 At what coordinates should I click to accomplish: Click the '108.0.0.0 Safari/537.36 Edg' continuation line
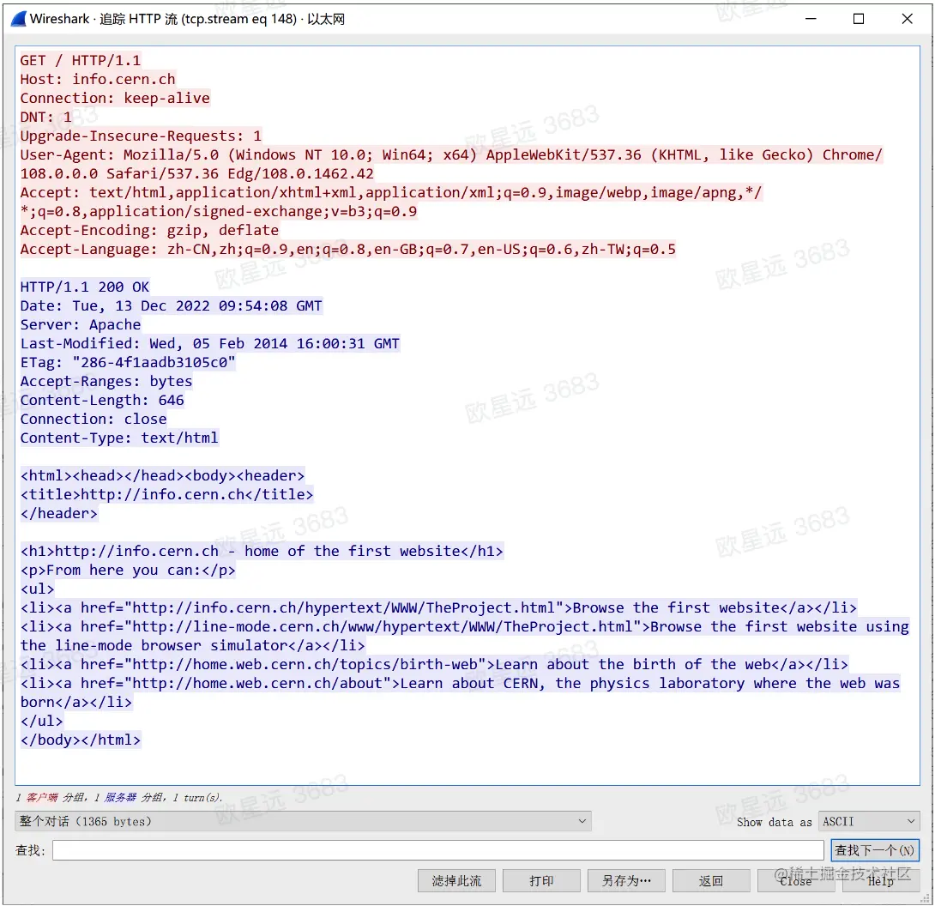pos(196,173)
